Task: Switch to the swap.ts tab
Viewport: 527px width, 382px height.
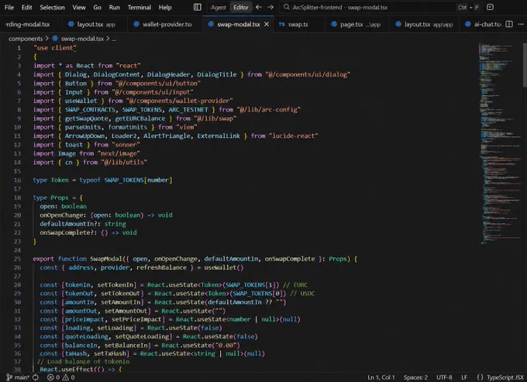Action: pos(299,24)
